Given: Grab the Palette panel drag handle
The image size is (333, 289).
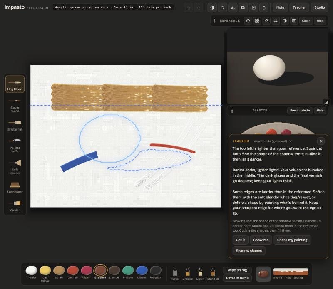Looking at the screenshot, I should point(232,111).
